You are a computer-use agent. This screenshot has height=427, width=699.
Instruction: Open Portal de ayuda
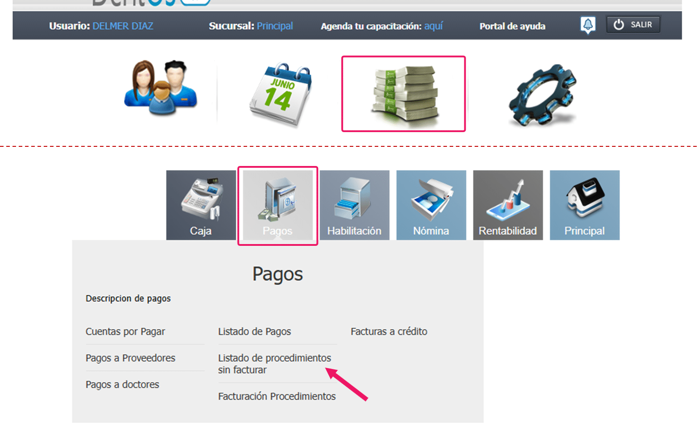[513, 26]
